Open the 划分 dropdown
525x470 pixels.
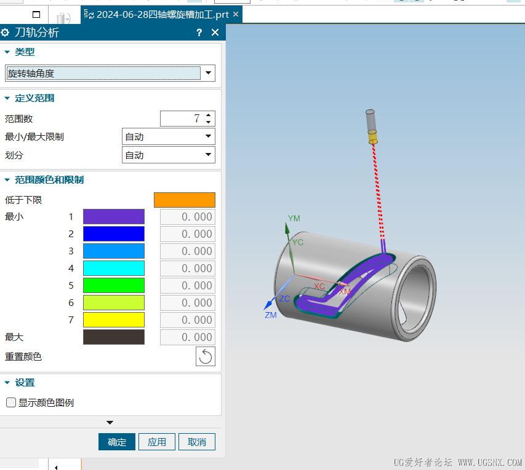pos(169,155)
